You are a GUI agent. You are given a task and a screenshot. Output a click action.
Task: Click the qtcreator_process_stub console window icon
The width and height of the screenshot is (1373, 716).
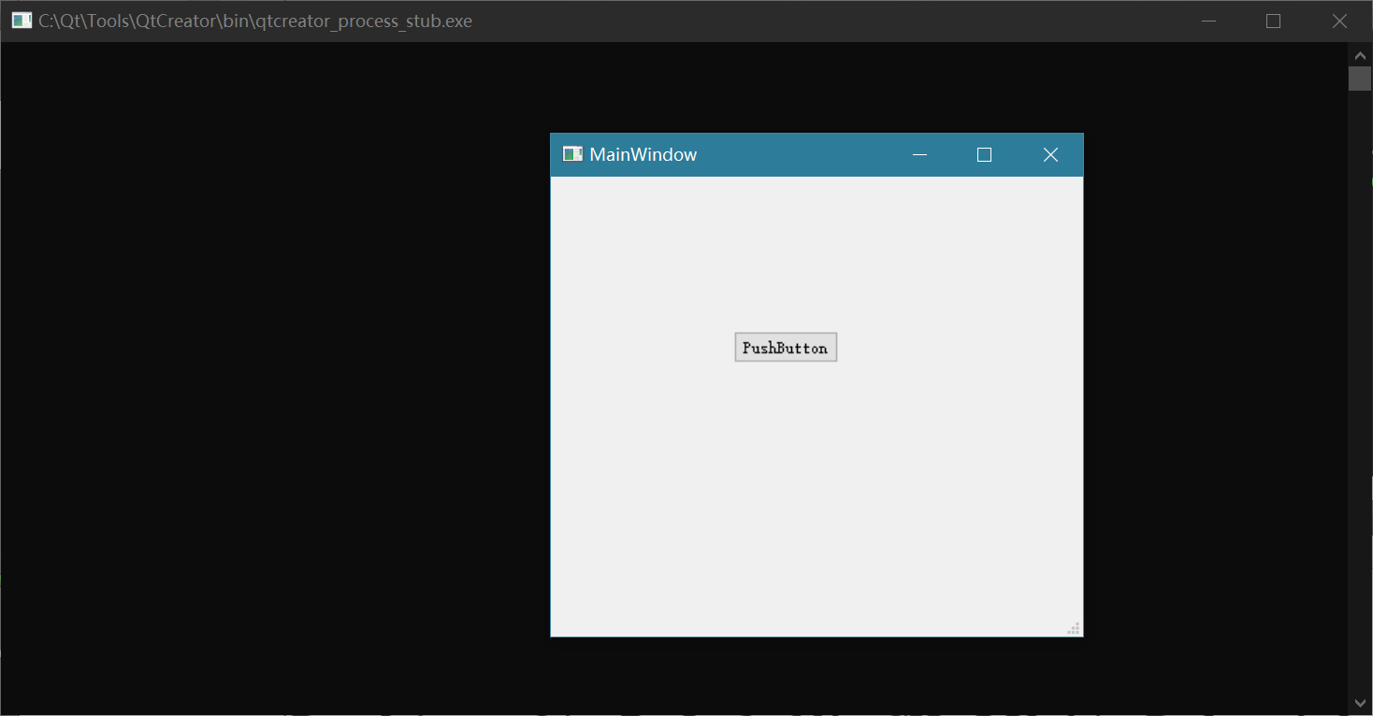[x=22, y=21]
